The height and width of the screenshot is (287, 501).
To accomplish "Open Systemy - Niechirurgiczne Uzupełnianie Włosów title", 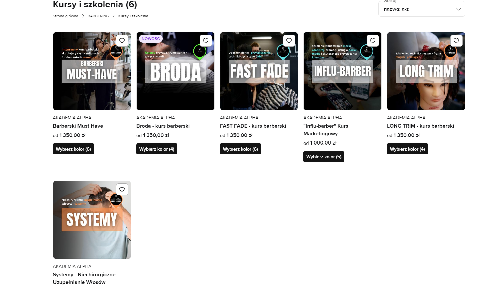I will coord(84,278).
